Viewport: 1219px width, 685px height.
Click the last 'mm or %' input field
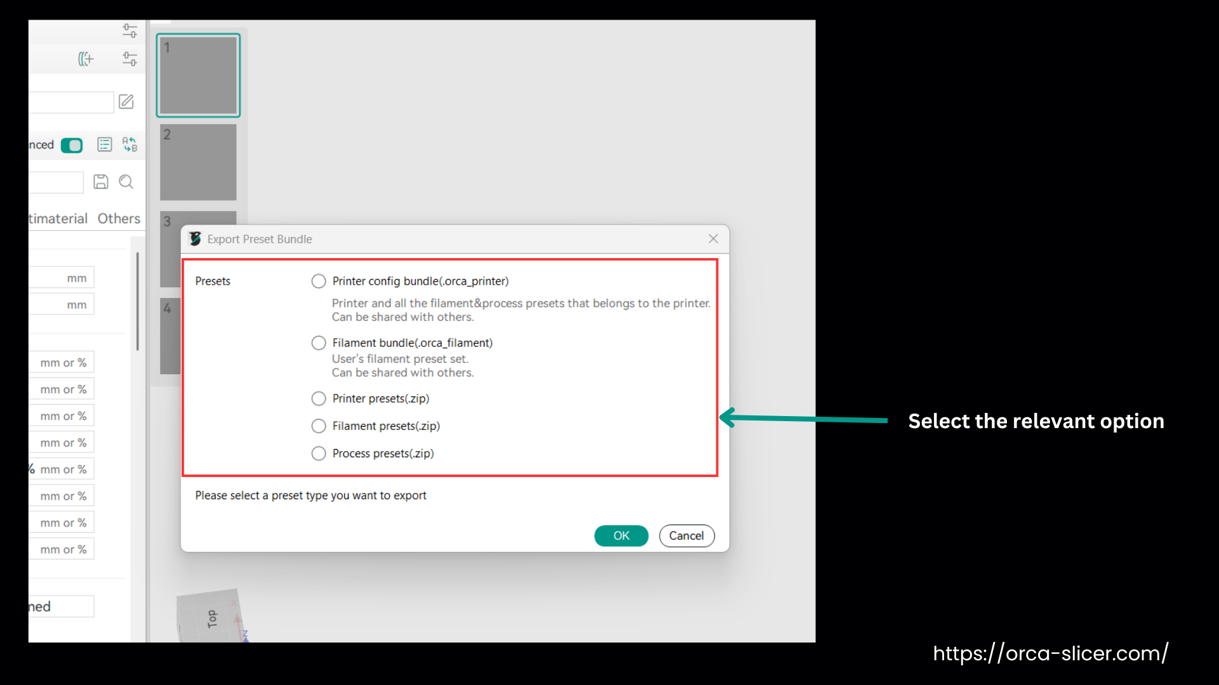pyautogui.click(x=62, y=549)
